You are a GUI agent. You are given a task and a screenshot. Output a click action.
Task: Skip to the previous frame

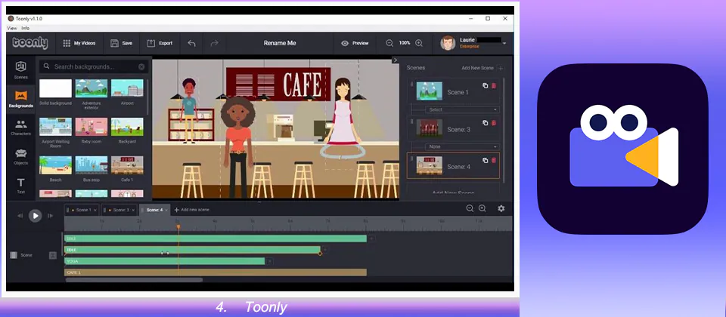coord(20,215)
